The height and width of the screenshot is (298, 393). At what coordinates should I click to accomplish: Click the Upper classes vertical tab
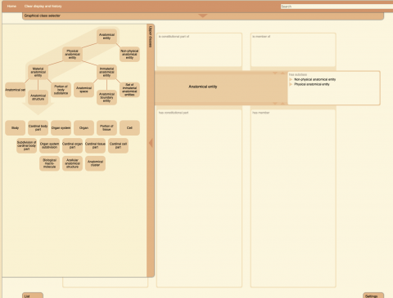150,37
